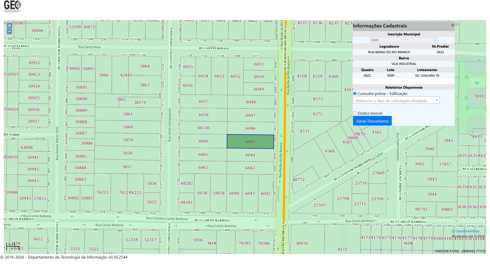Open the tipo de solicitação dropdown
Image resolution: width=490 pixels, height=270 pixels.
click(396, 100)
